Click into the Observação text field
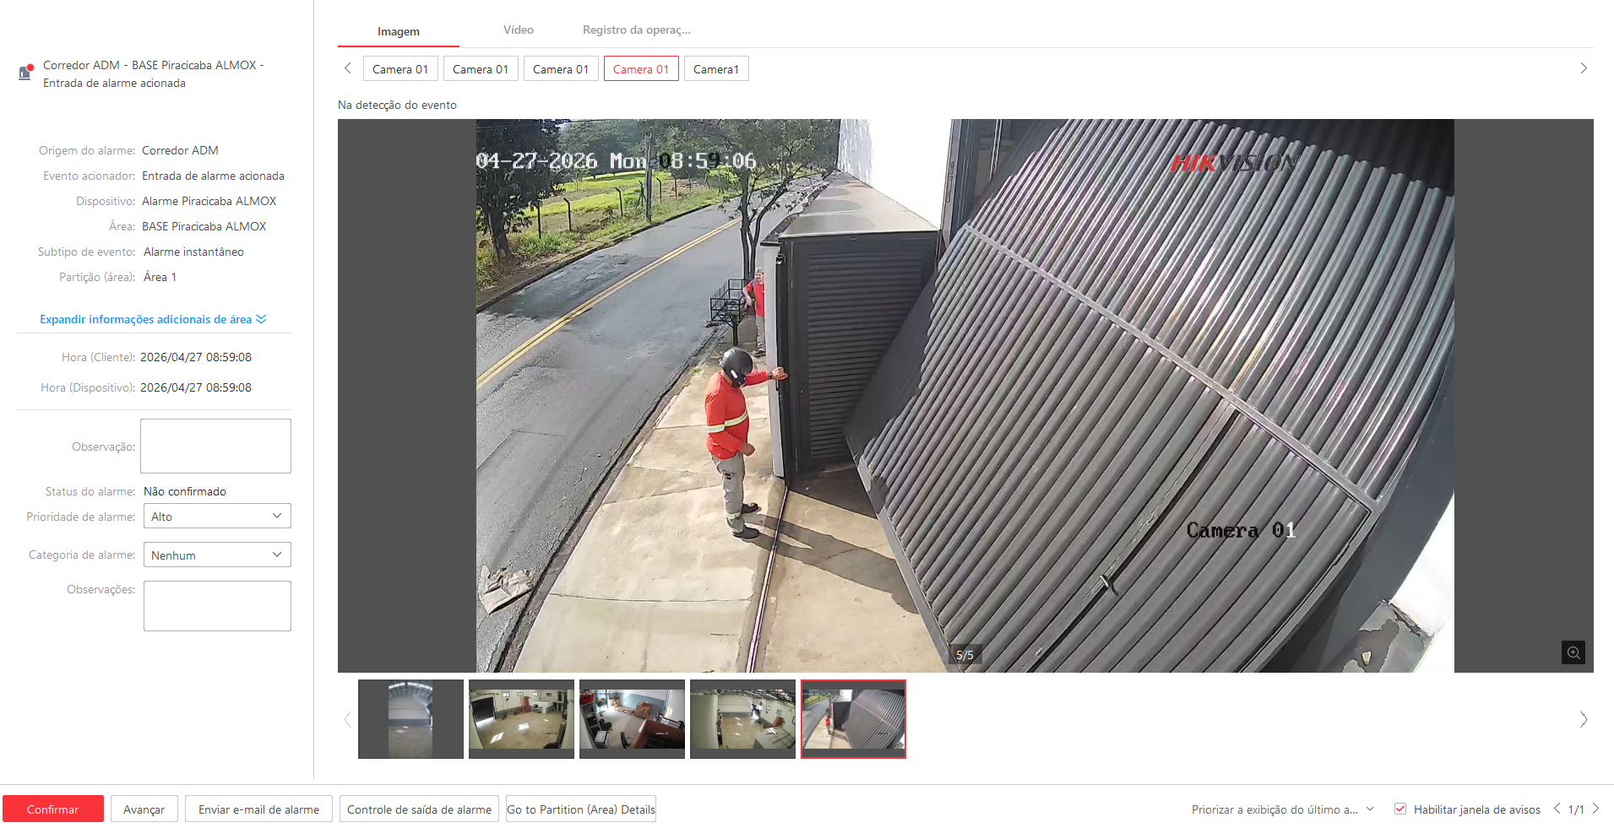1614x828 pixels. tap(215, 446)
